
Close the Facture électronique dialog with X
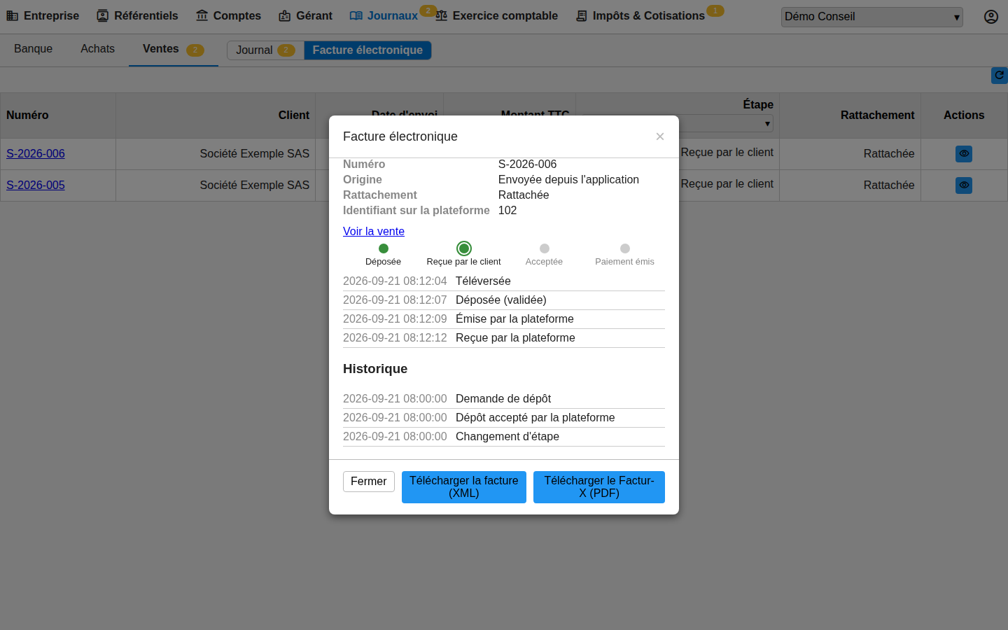point(660,136)
